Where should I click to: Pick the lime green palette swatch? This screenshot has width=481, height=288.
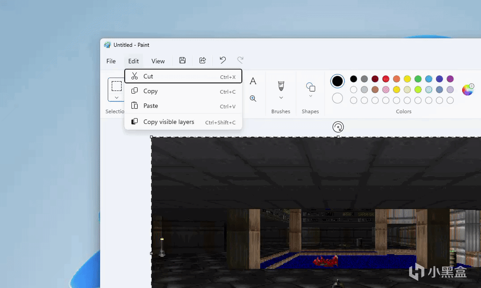pos(418,90)
